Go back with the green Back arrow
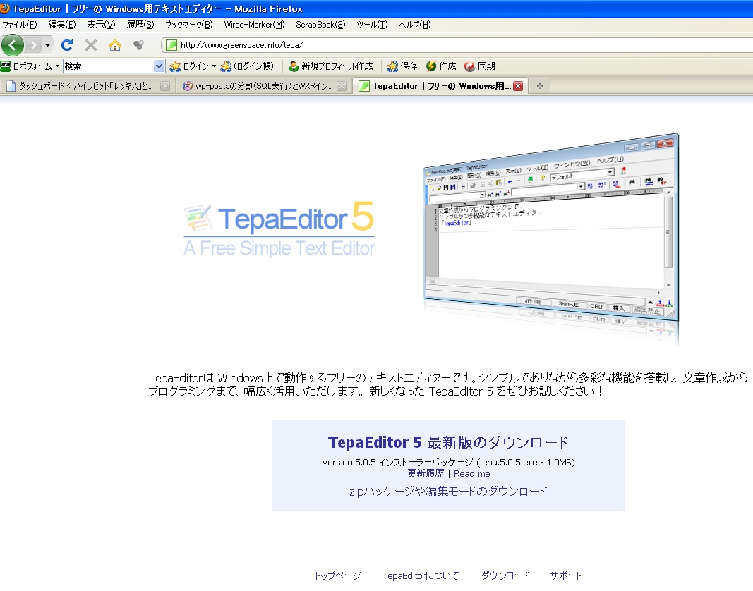 (x=13, y=45)
